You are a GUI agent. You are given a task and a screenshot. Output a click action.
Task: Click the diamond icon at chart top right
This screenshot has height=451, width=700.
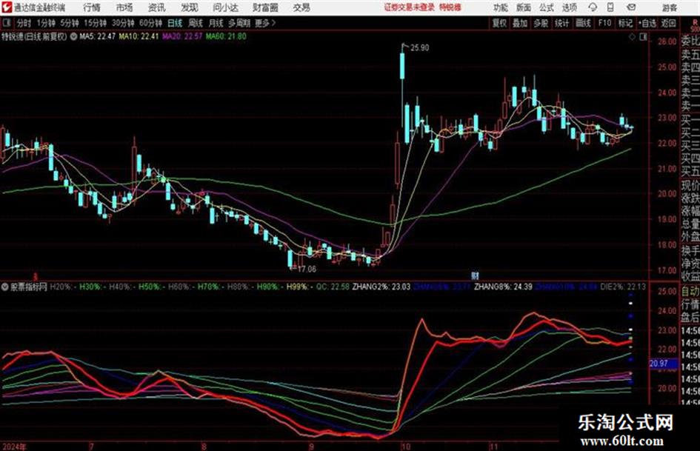coord(632,37)
